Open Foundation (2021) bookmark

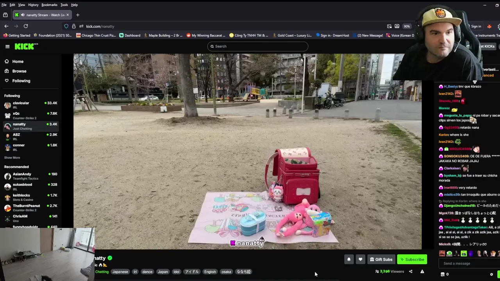(52, 35)
